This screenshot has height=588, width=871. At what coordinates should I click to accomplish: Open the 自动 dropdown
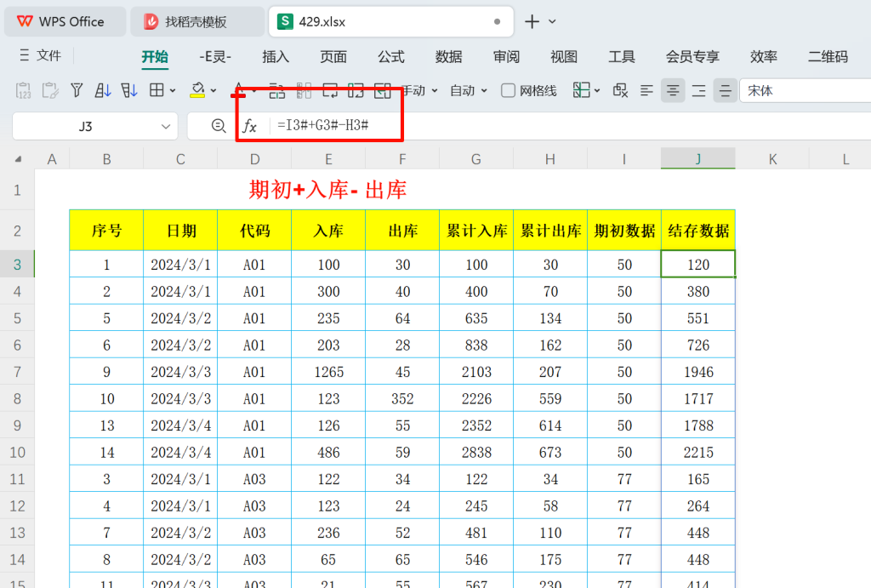(x=469, y=90)
